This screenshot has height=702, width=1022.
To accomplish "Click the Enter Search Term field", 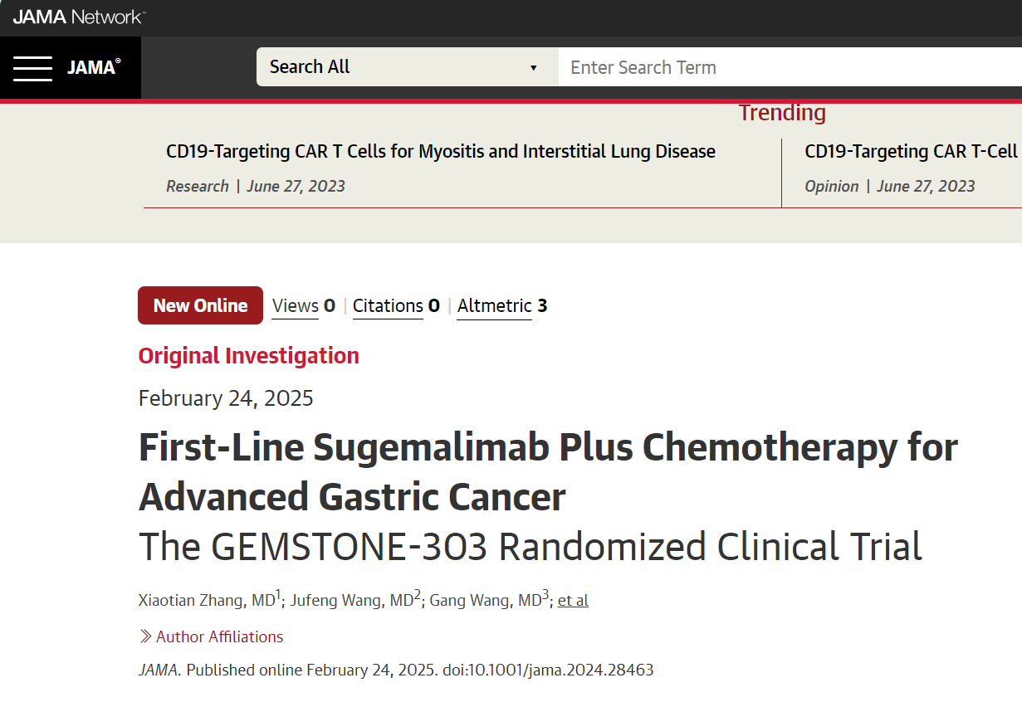I will [790, 67].
